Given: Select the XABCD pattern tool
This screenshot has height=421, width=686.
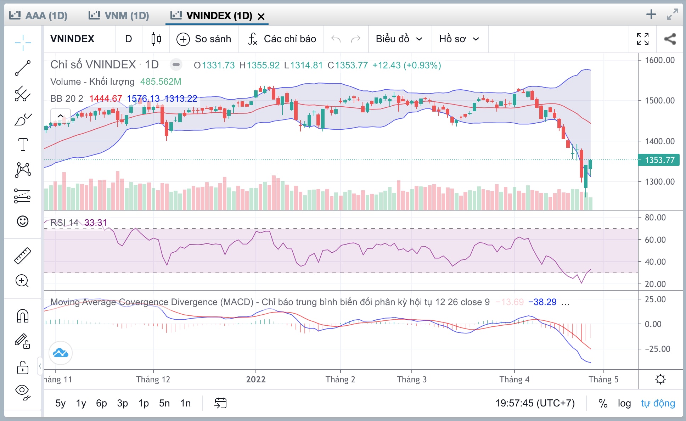Looking at the screenshot, I should [x=23, y=170].
